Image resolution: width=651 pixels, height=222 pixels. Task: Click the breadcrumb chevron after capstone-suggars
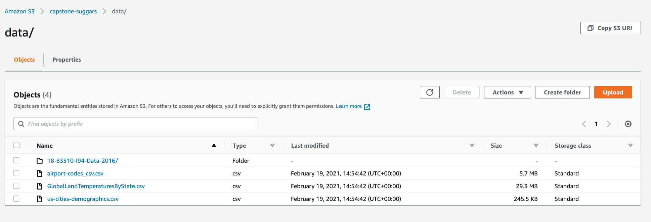coord(104,11)
